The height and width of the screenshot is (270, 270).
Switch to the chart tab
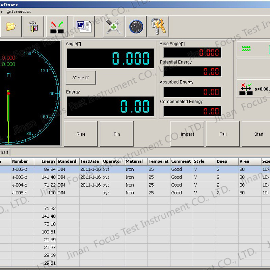[5, 153]
